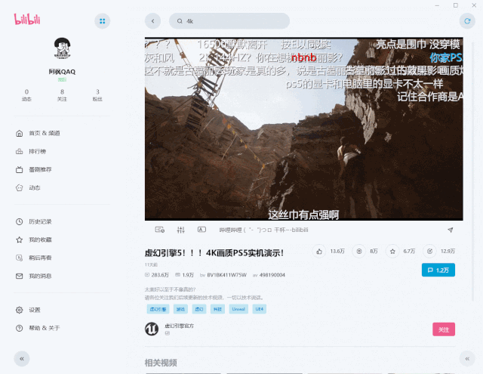Click the search box containing 4k

tap(229, 21)
